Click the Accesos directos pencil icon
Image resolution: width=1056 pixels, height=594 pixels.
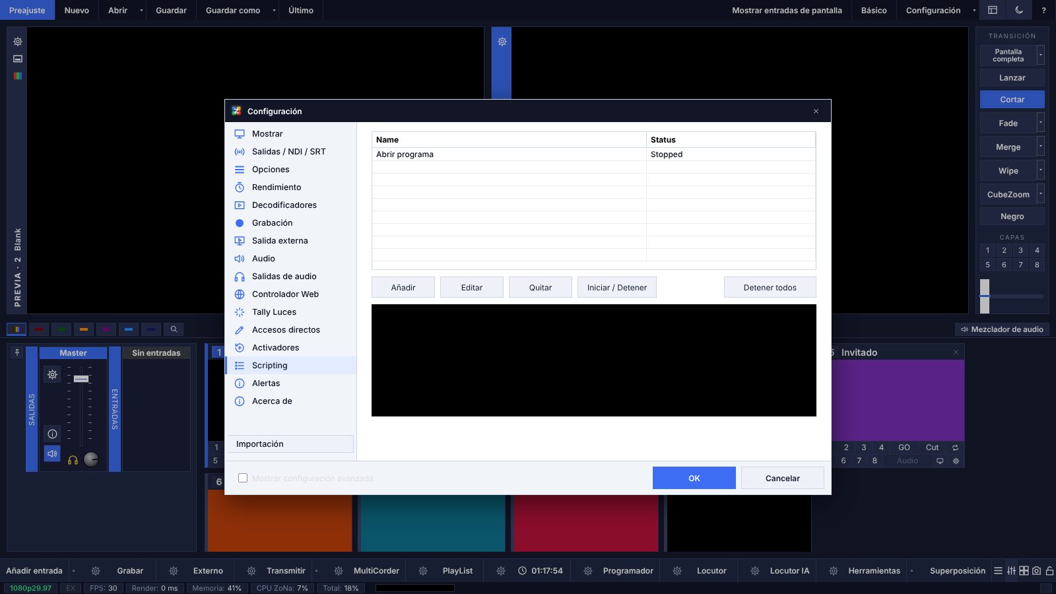coord(240,330)
